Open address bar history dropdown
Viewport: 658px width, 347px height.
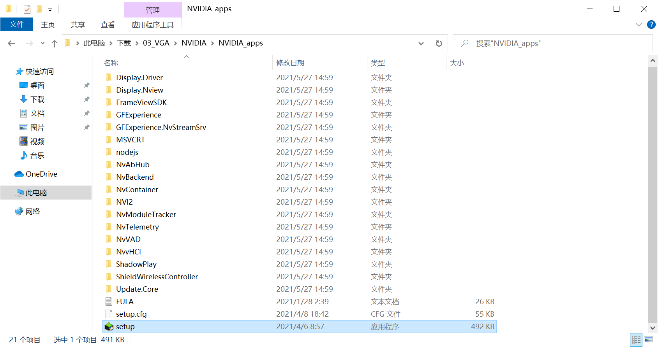coord(421,44)
